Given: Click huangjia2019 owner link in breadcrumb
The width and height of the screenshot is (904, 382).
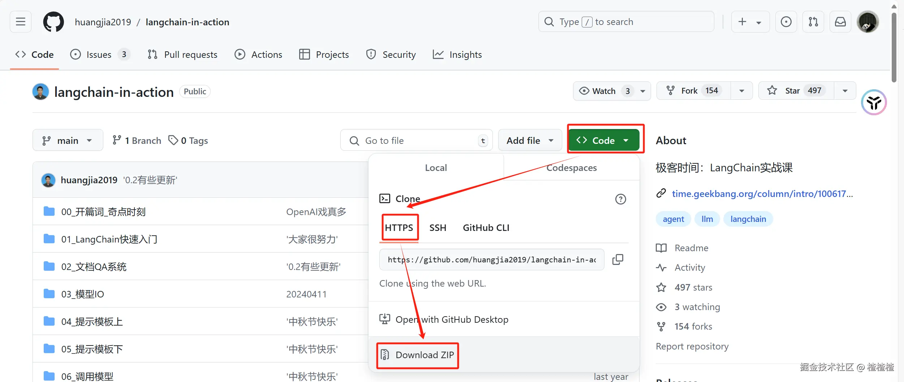Looking at the screenshot, I should (x=103, y=22).
